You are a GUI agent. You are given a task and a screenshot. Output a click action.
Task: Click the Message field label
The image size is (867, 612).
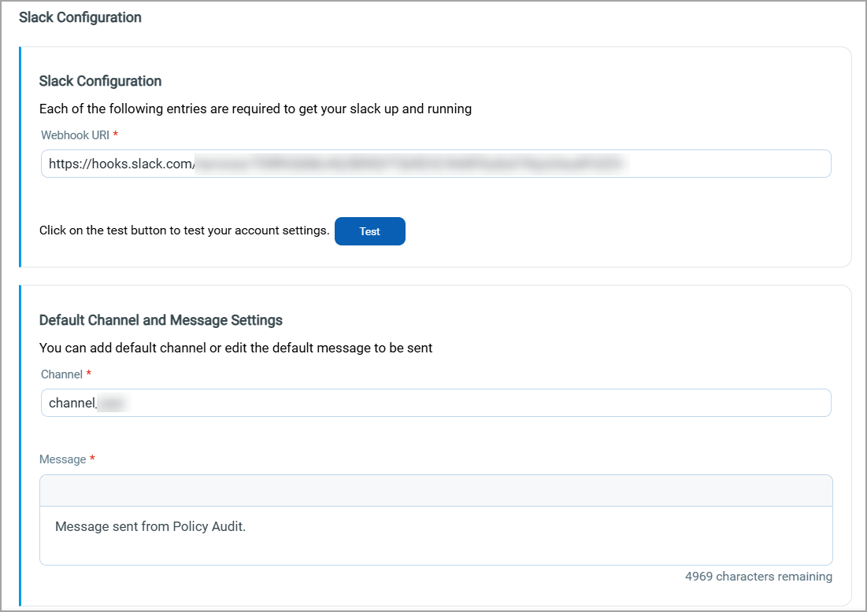(62, 459)
